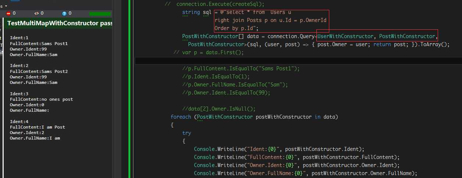The image size is (462, 178).
Task: Click Console.WriteLine "FullContent:{0}" code line
Action: tap(297, 157)
